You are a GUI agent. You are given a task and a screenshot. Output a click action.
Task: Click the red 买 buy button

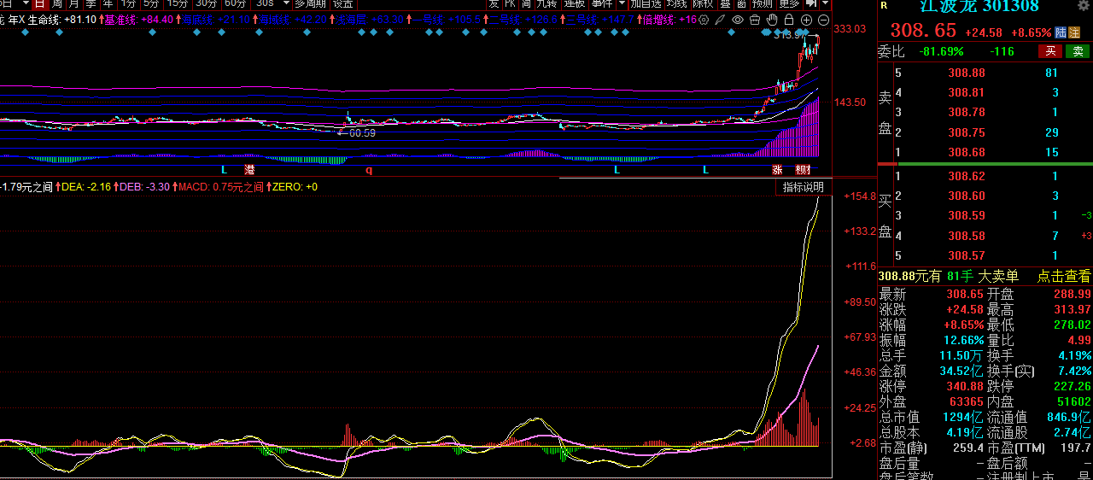(1049, 51)
